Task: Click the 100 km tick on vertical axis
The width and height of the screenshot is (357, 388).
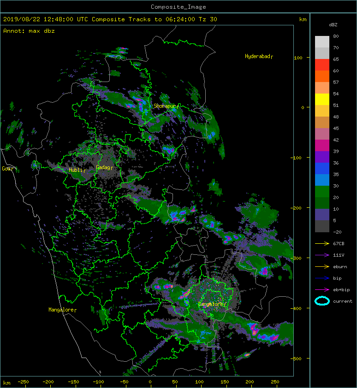Action: pyautogui.click(x=298, y=58)
